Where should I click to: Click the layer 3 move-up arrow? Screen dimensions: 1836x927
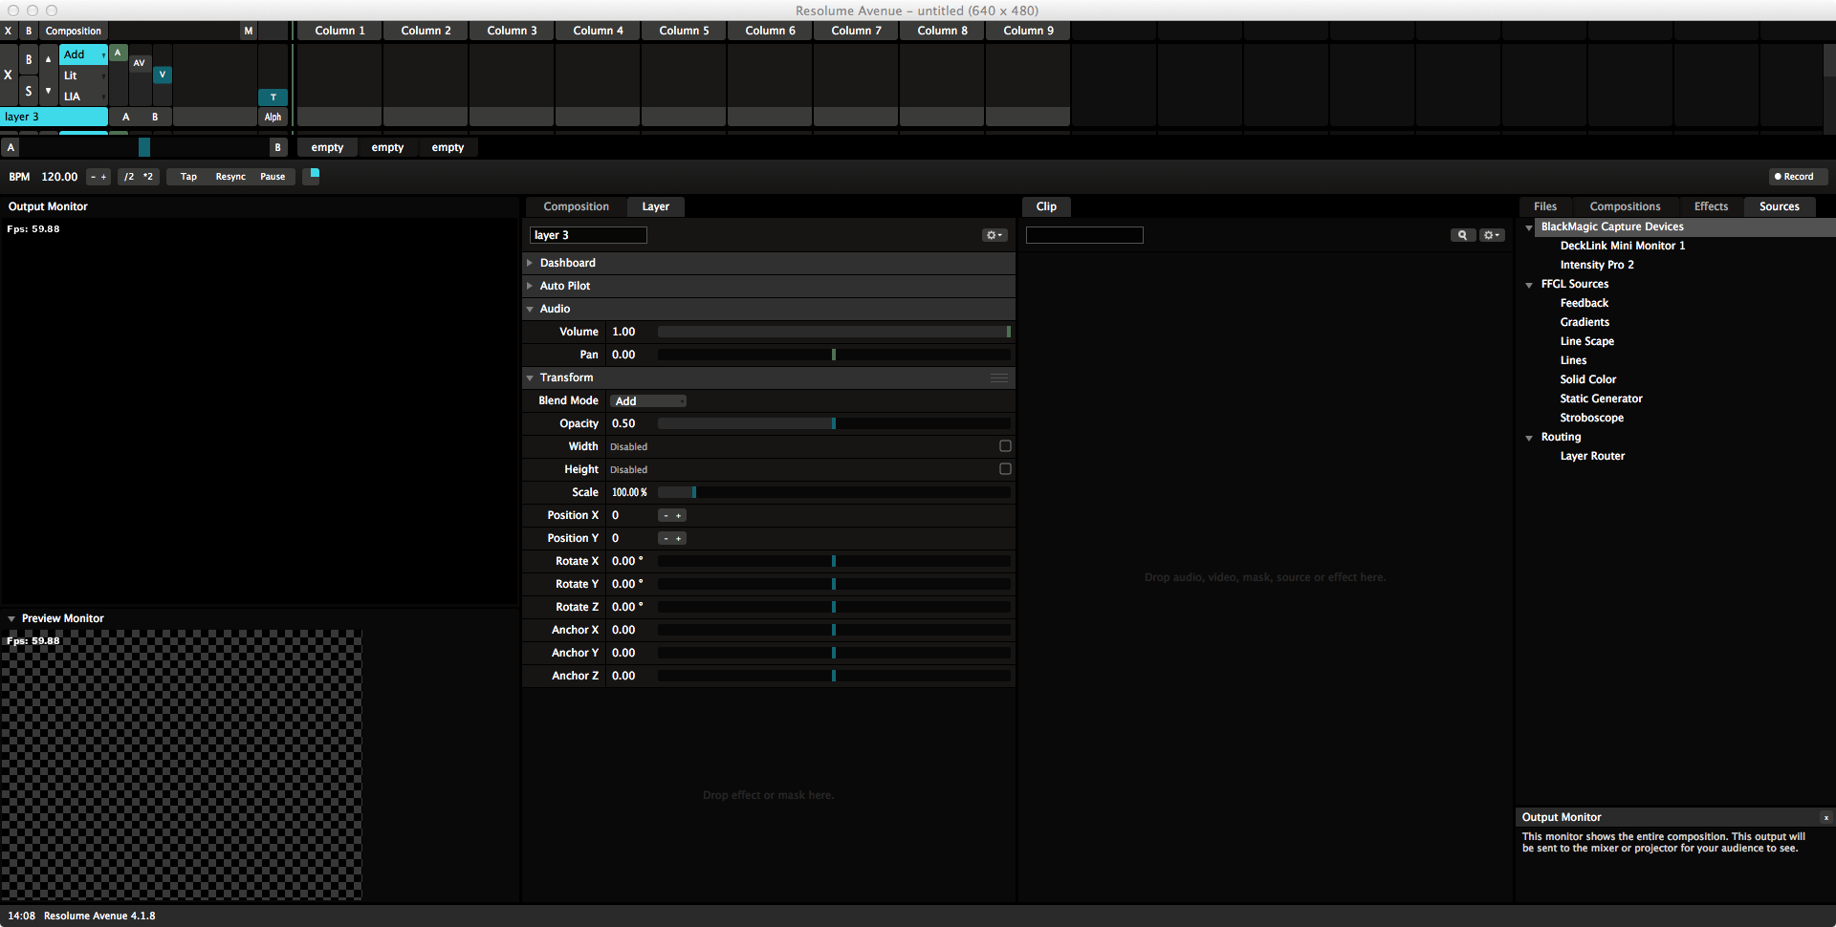[x=49, y=59]
